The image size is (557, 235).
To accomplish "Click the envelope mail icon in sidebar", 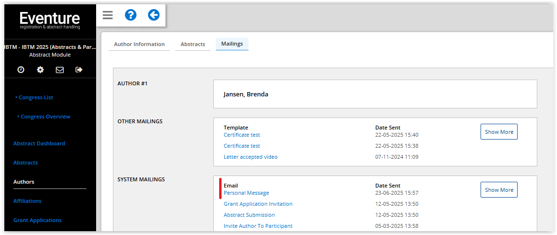I will click(x=60, y=70).
